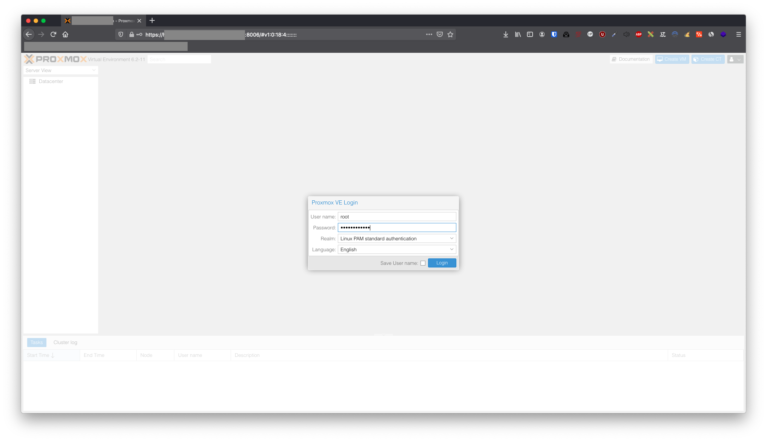
Task: Sort by Status column header
Action: pyautogui.click(x=705, y=355)
